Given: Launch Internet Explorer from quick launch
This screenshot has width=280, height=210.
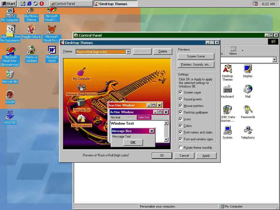Looking at the screenshot, I should click(x=29, y=4).
